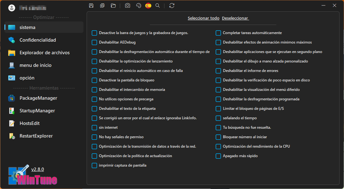Enable Optimización de la política de actualización
The width and height of the screenshot is (344, 189).
coord(94,156)
